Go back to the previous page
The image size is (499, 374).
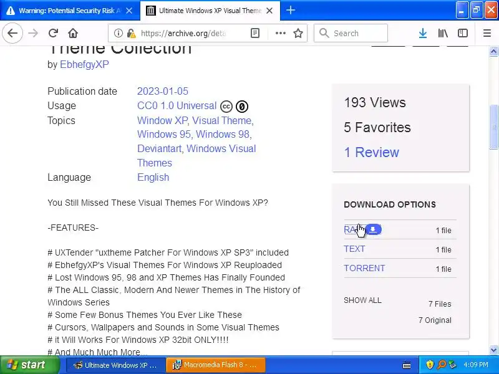[12, 33]
